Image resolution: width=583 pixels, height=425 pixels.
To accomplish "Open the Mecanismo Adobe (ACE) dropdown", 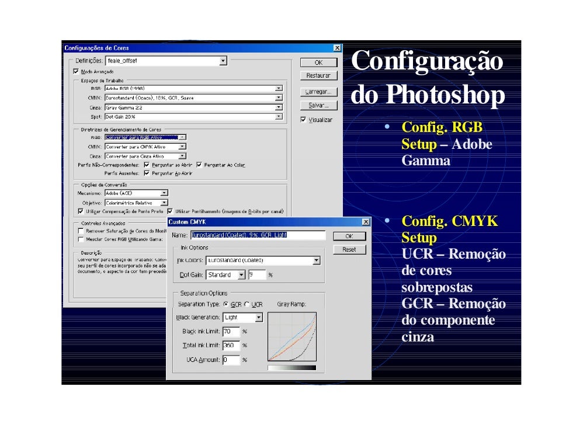I will [x=136, y=193].
